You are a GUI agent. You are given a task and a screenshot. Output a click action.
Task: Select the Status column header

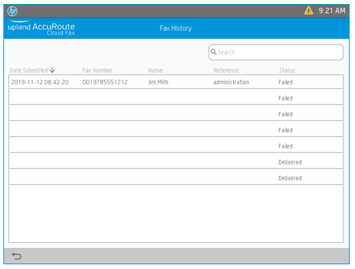click(287, 70)
